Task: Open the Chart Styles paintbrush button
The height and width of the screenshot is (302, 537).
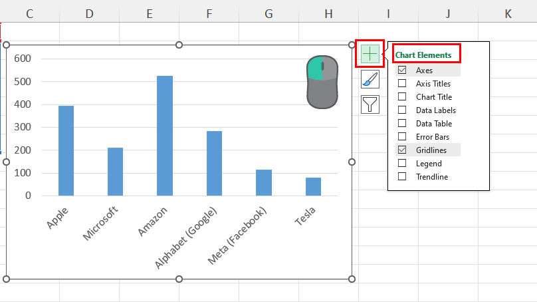Action: point(370,79)
